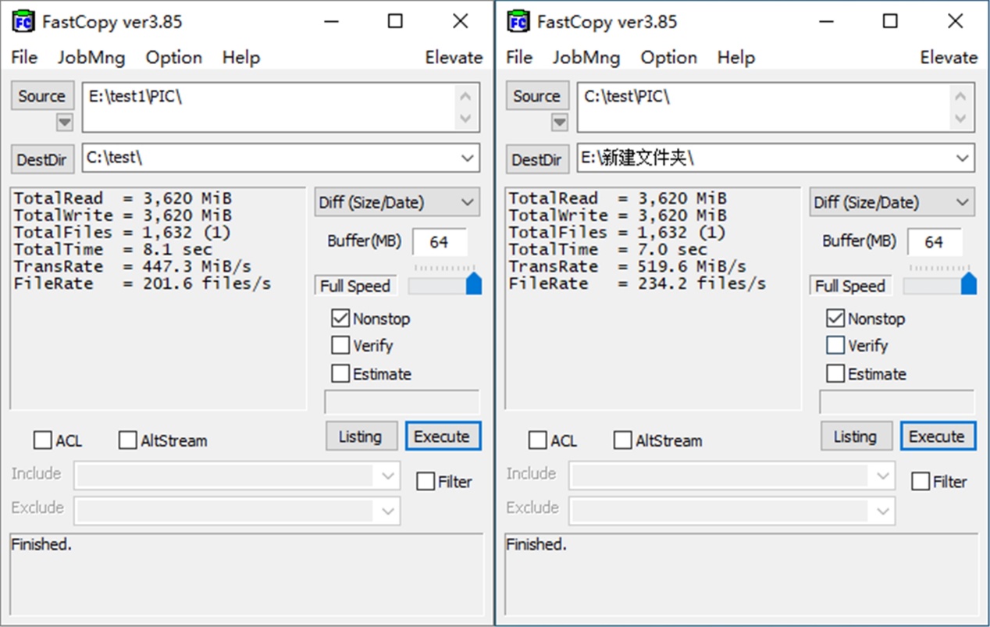990x627 pixels.
Task: Open JobMng menu in C:\test\PIC\ source window
Action: click(586, 57)
